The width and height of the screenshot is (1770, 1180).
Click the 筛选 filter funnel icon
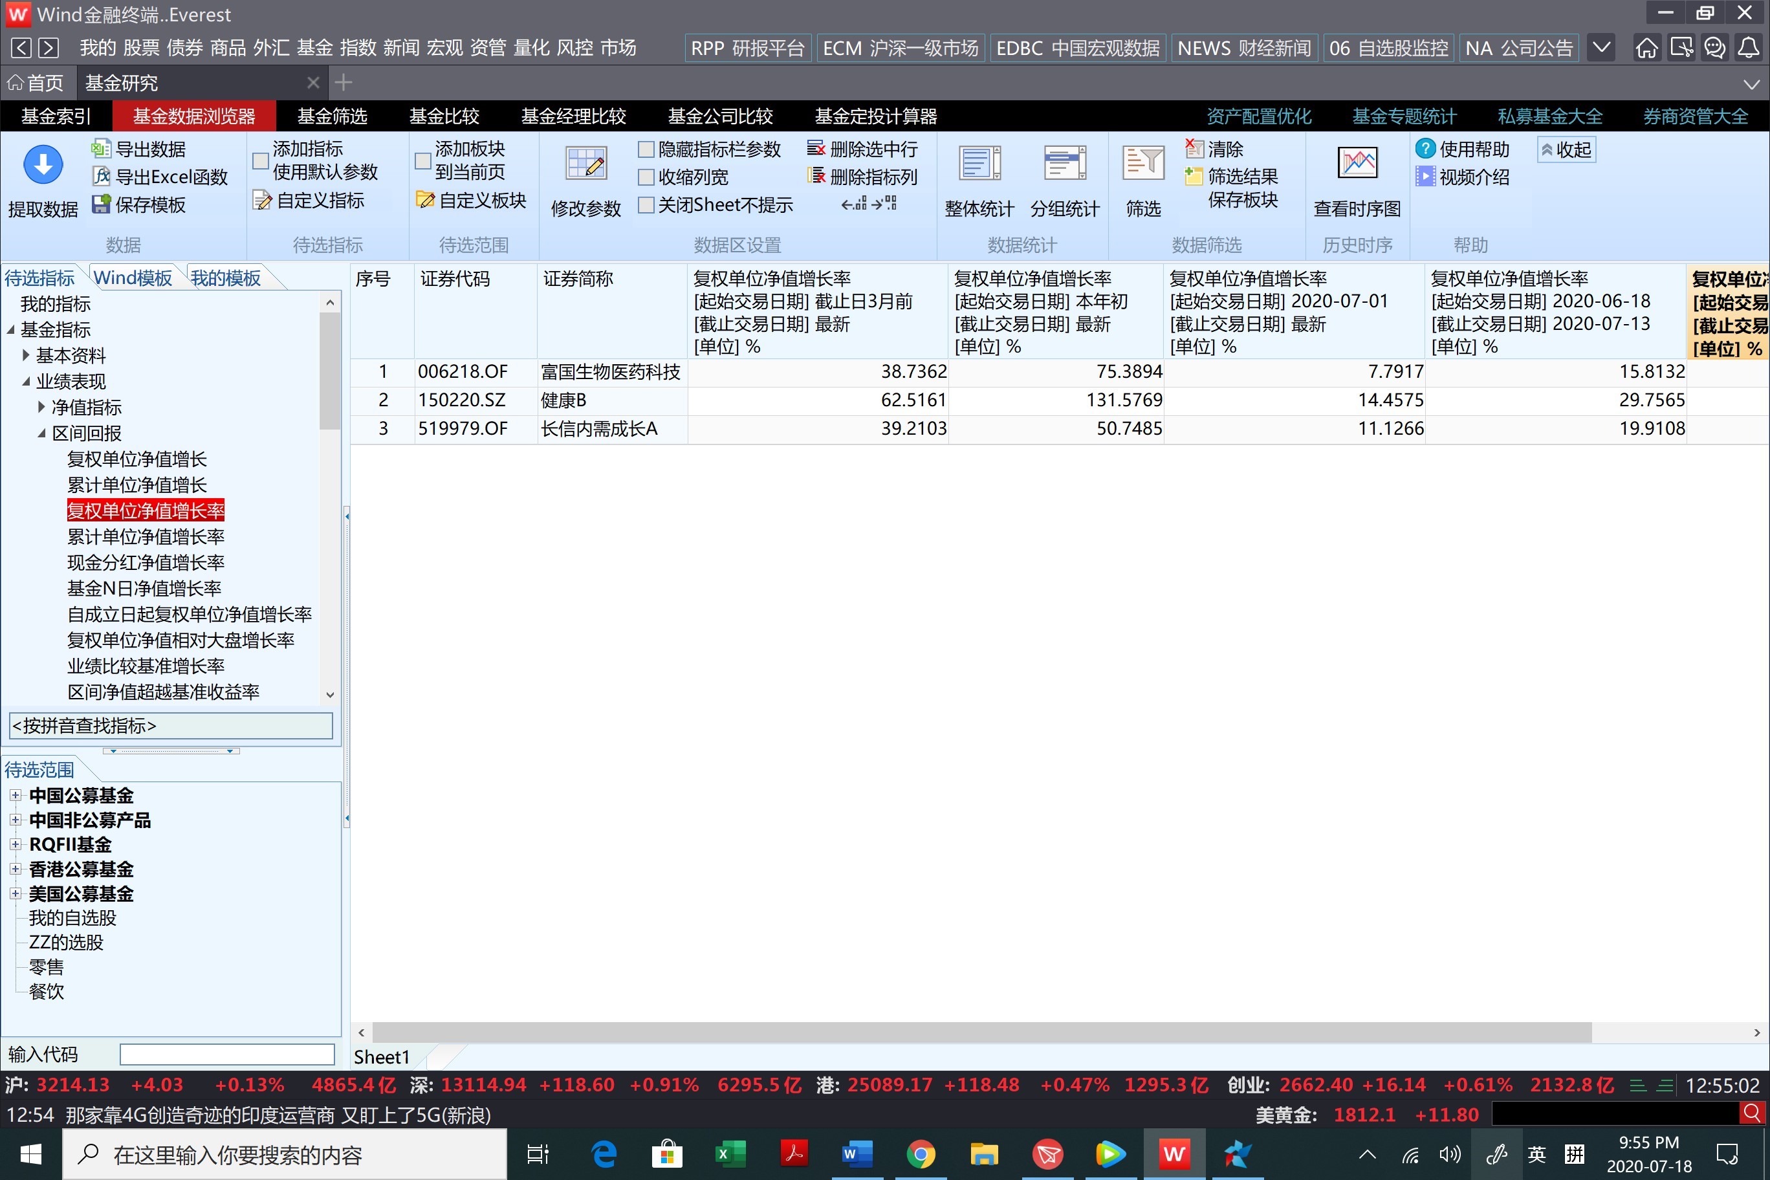coord(1142,163)
